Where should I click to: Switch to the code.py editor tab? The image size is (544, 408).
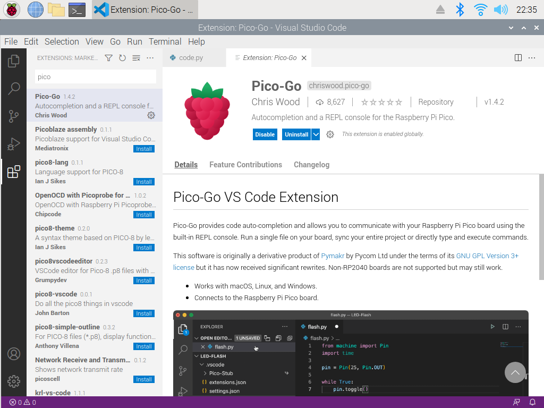click(194, 58)
